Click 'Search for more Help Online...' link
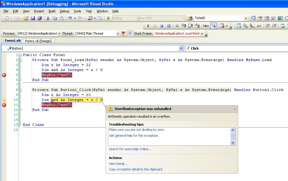 click(x=130, y=149)
